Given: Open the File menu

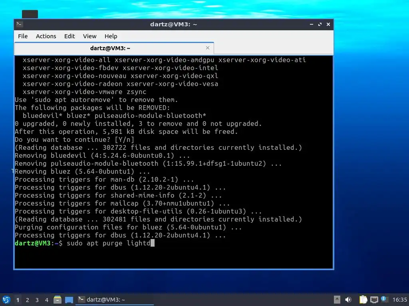Looking at the screenshot, I should (23, 36).
